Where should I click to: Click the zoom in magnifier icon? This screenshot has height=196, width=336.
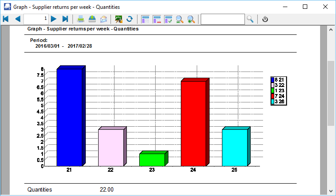coord(191,19)
